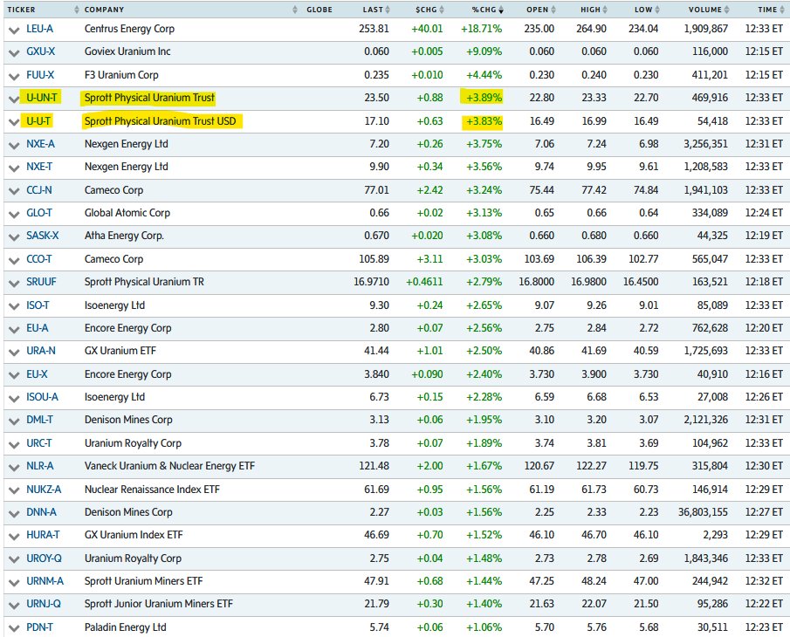790x637 pixels.
Task: Follow the HURA-T ticker link
Action: coord(43,535)
